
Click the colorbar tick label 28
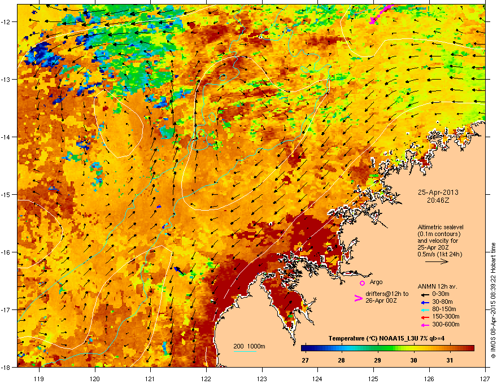tap(341, 360)
